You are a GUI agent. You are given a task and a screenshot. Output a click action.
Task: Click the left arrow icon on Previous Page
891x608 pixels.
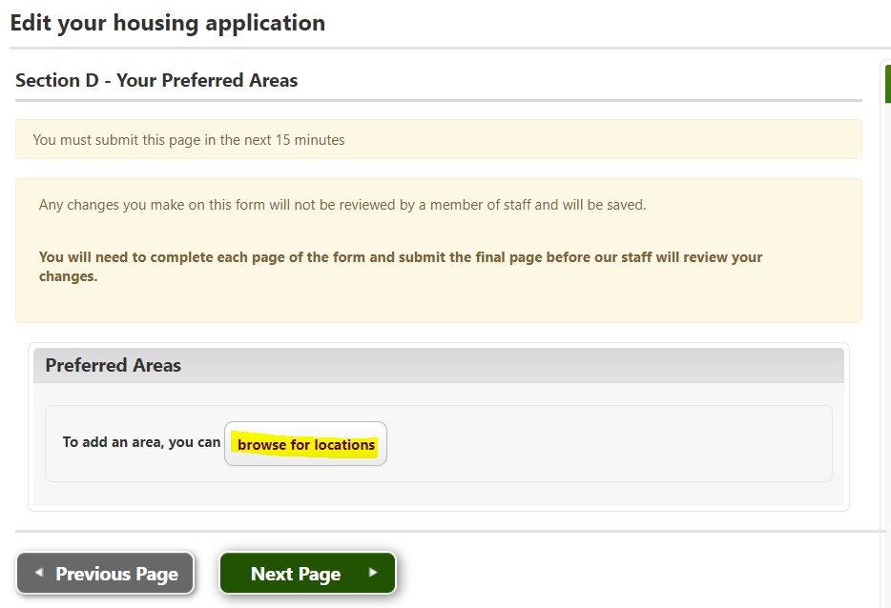(38, 573)
